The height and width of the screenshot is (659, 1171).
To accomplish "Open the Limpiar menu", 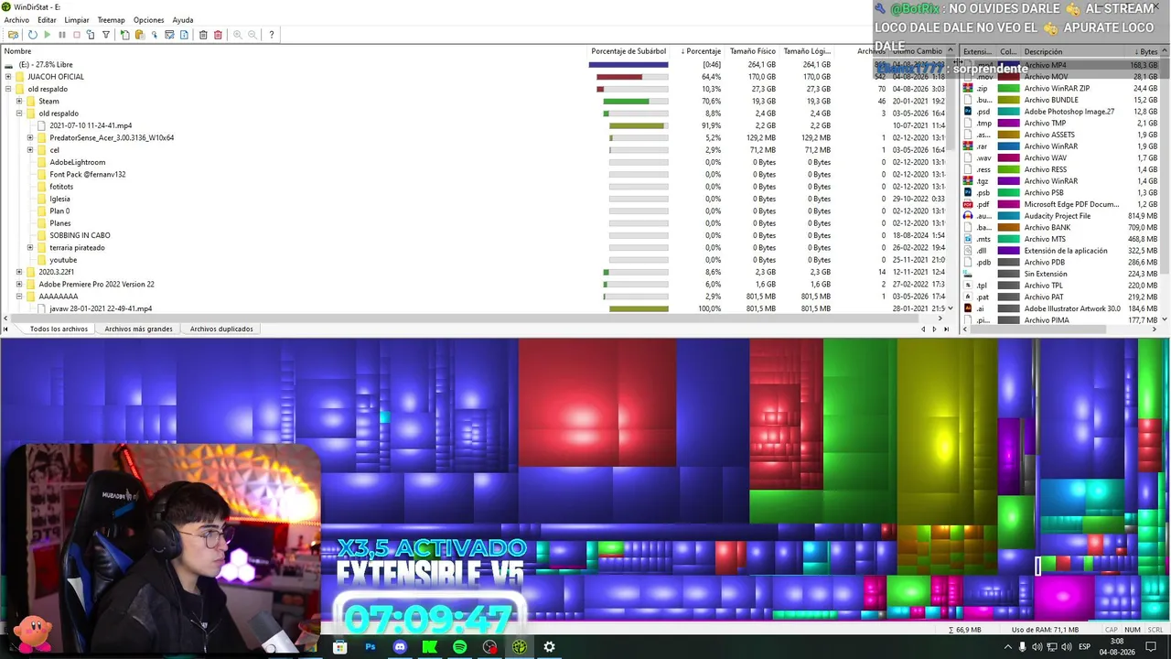I will pyautogui.click(x=77, y=20).
